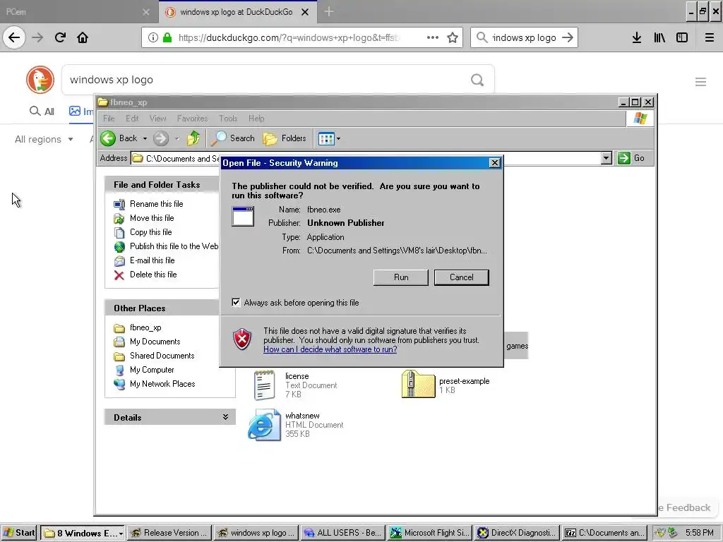Open My Network Places link
Screen dimensions: 723x542
coord(162,384)
